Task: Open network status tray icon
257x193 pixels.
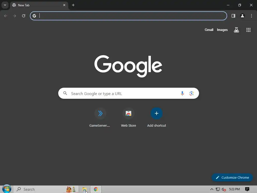Action: click(x=218, y=189)
